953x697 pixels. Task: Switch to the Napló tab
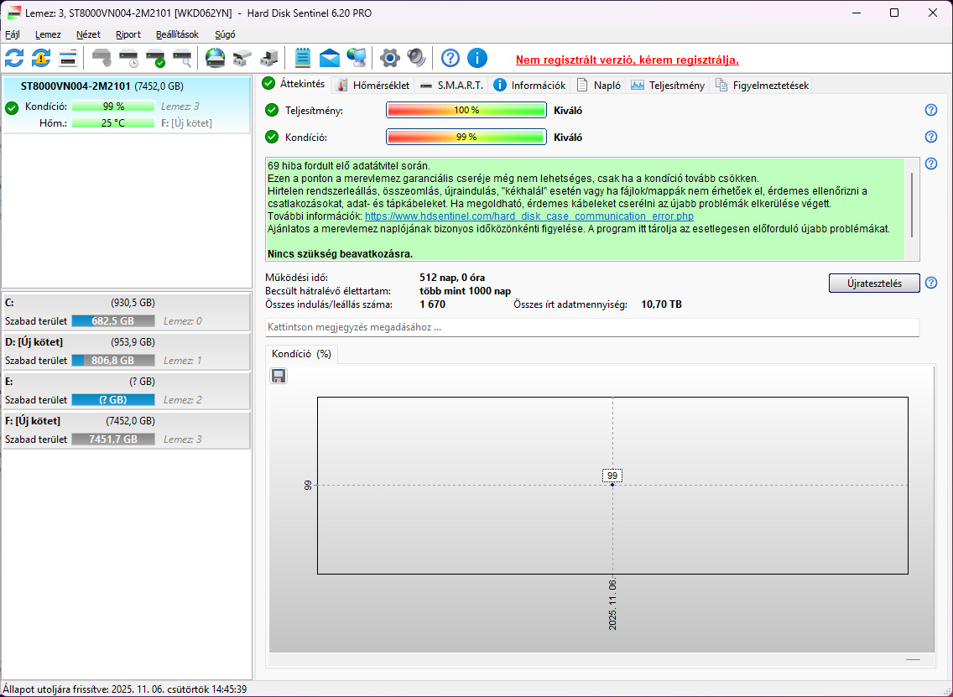pyautogui.click(x=599, y=86)
